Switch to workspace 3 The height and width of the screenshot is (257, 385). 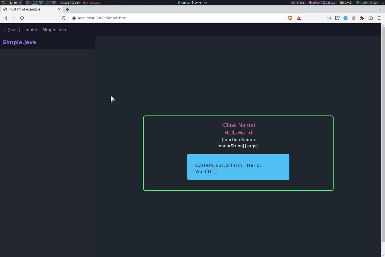click(42, 3)
